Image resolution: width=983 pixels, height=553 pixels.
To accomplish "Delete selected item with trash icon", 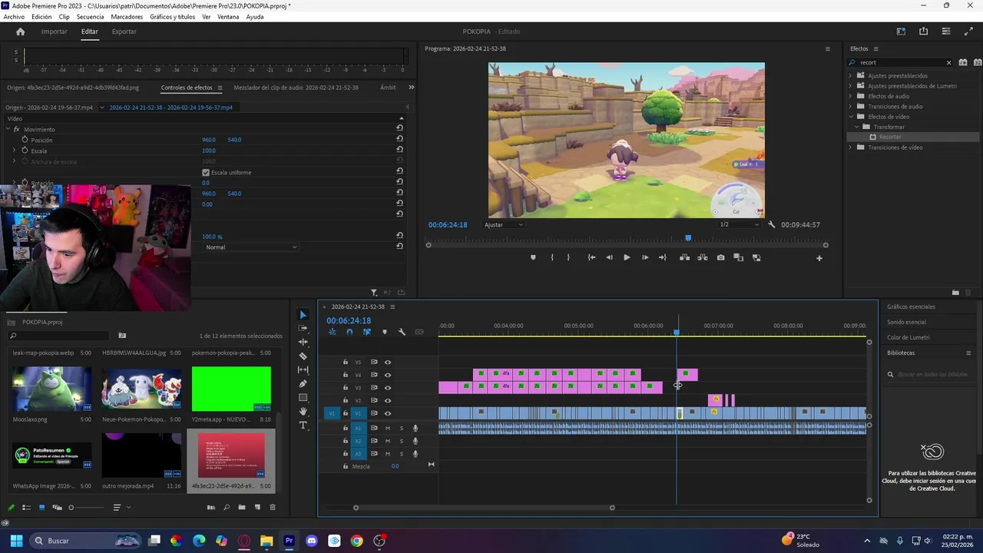I will (x=272, y=507).
